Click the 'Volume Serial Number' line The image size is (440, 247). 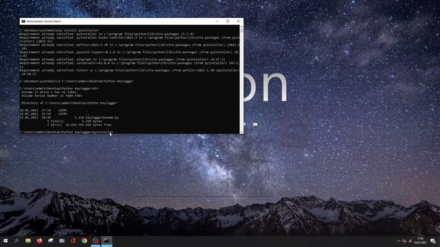52,96
